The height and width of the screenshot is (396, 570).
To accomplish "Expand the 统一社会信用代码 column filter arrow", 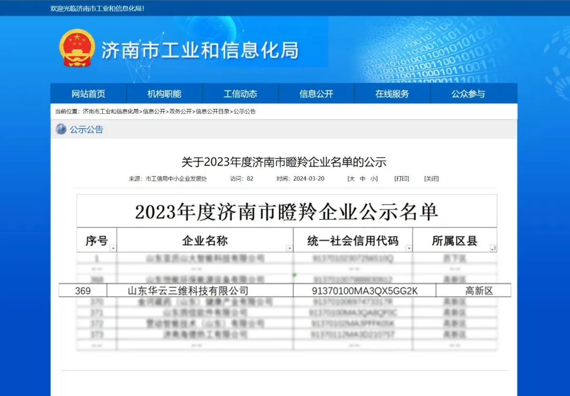I will point(409,248).
